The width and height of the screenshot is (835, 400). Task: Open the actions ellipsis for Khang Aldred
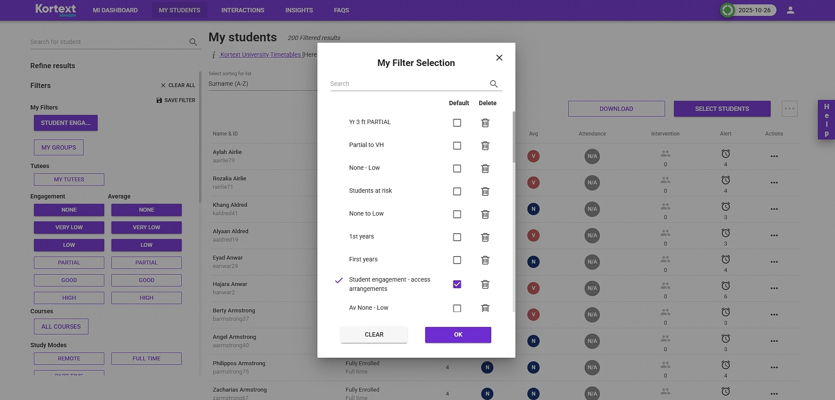click(774, 209)
